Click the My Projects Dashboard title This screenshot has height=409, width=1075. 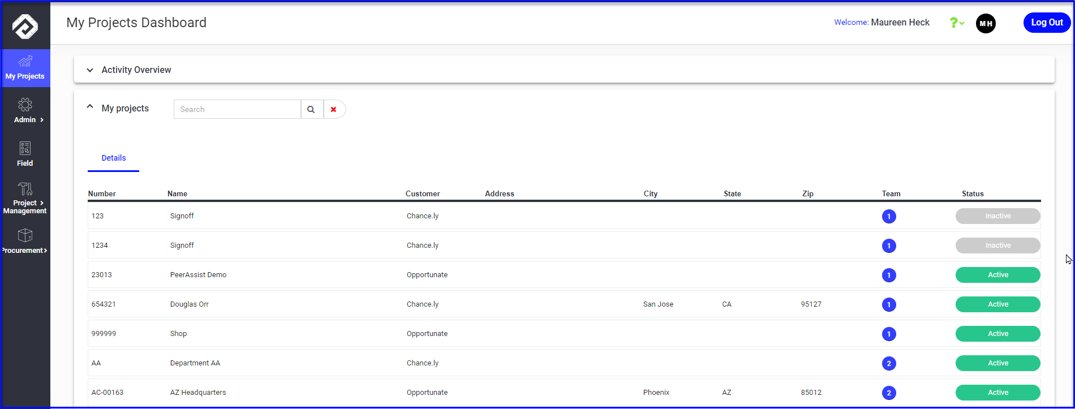point(136,23)
